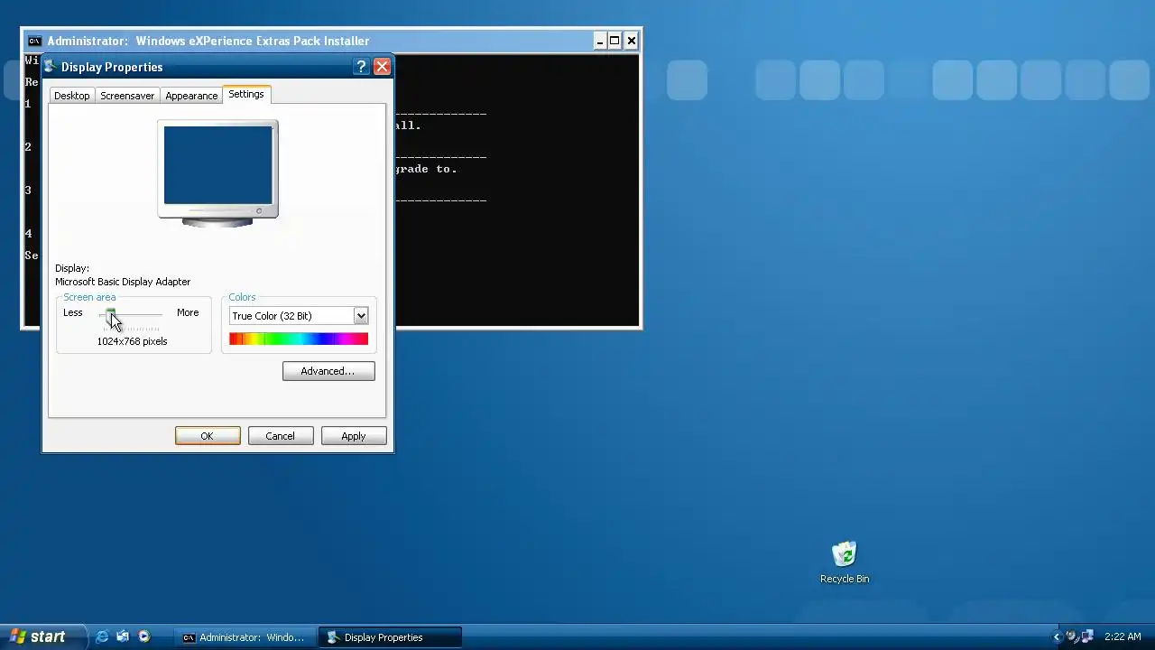Image resolution: width=1155 pixels, height=650 pixels.
Task: Maximize the Extras Pack Installer window
Action: [615, 41]
